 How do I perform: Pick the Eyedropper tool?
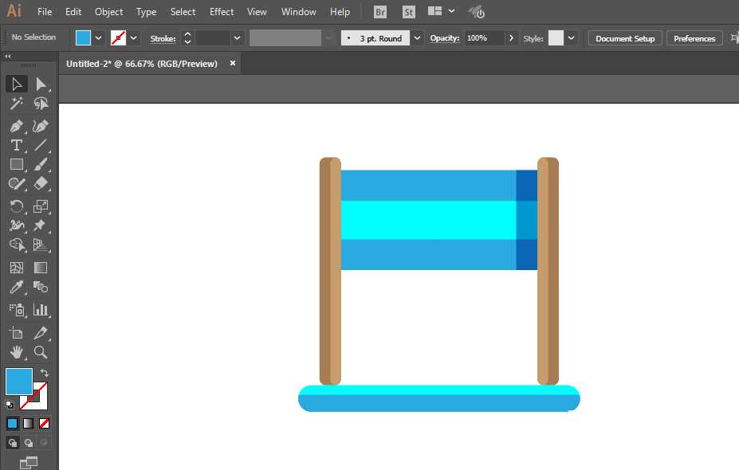(x=16, y=288)
